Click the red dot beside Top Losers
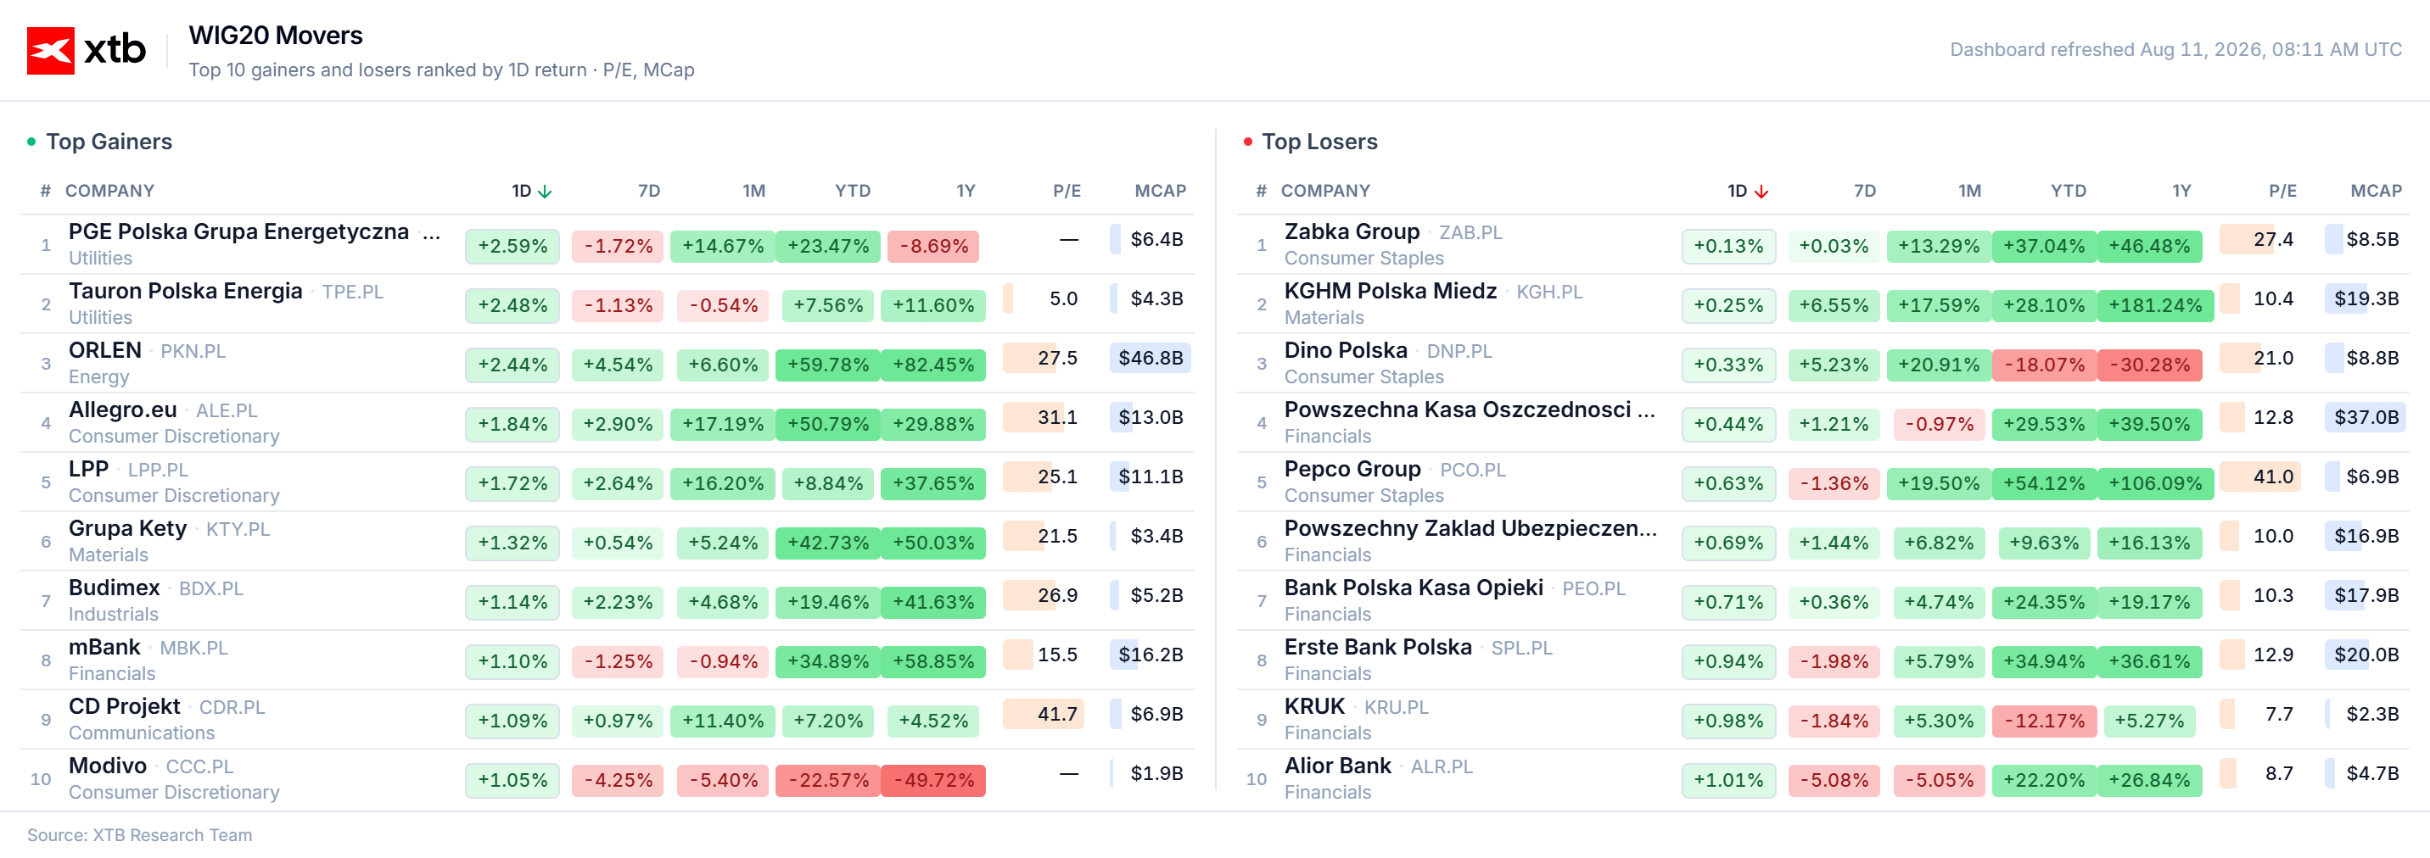This screenshot has width=2430, height=858. point(1247,142)
